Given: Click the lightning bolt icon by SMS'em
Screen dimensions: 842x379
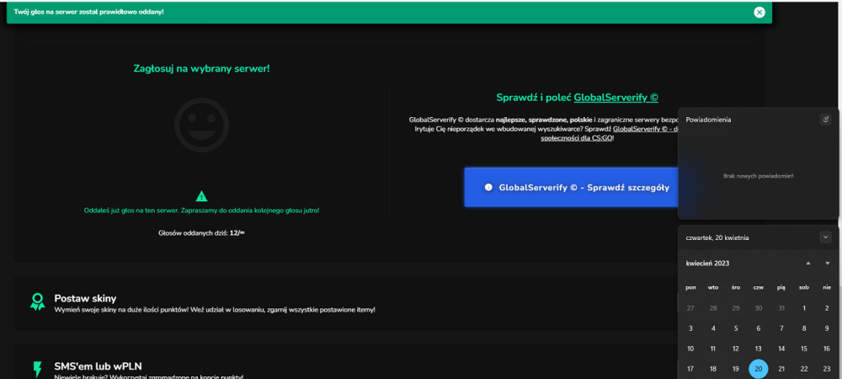Looking at the screenshot, I should pos(37,369).
